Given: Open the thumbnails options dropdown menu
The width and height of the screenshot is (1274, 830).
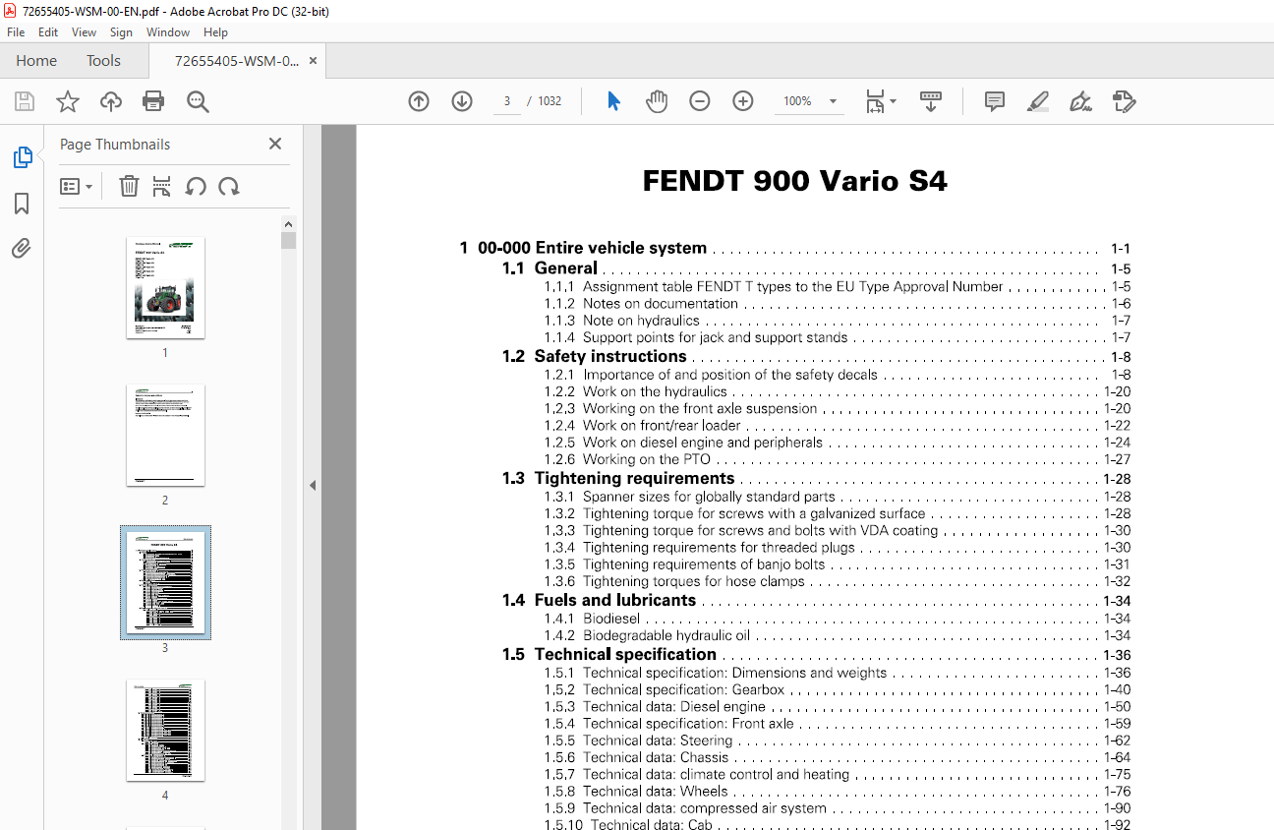Looking at the screenshot, I should [76, 187].
